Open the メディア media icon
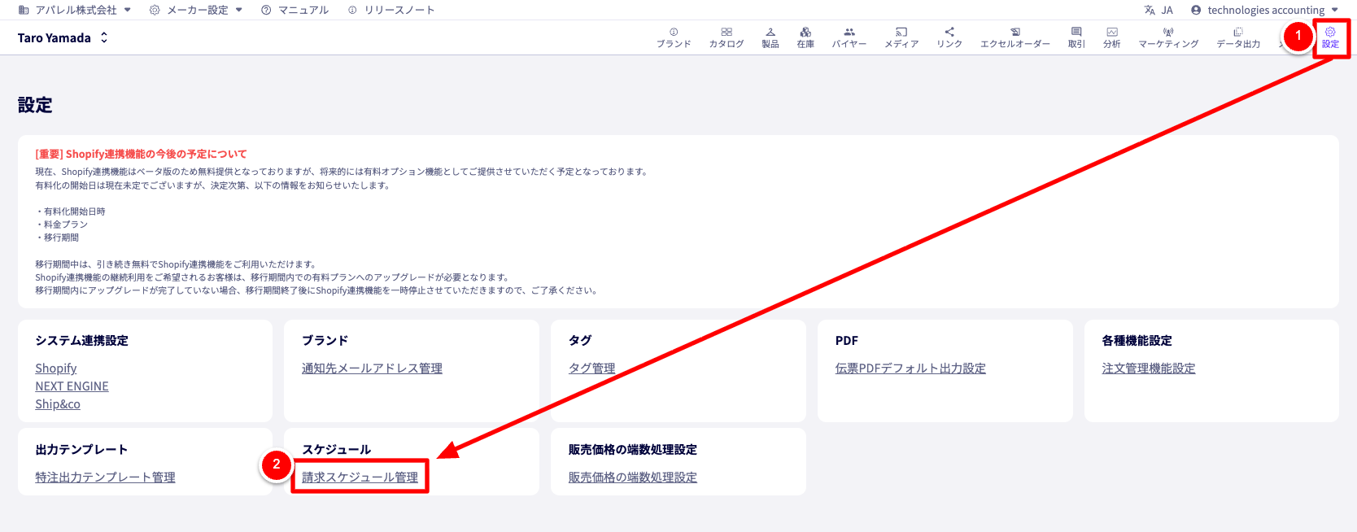The height and width of the screenshot is (532, 1357). pyautogui.click(x=901, y=37)
